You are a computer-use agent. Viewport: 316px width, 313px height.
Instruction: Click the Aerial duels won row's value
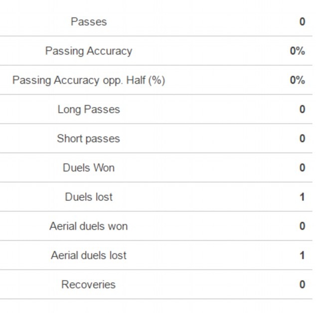pyautogui.click(x=302, y=226)
